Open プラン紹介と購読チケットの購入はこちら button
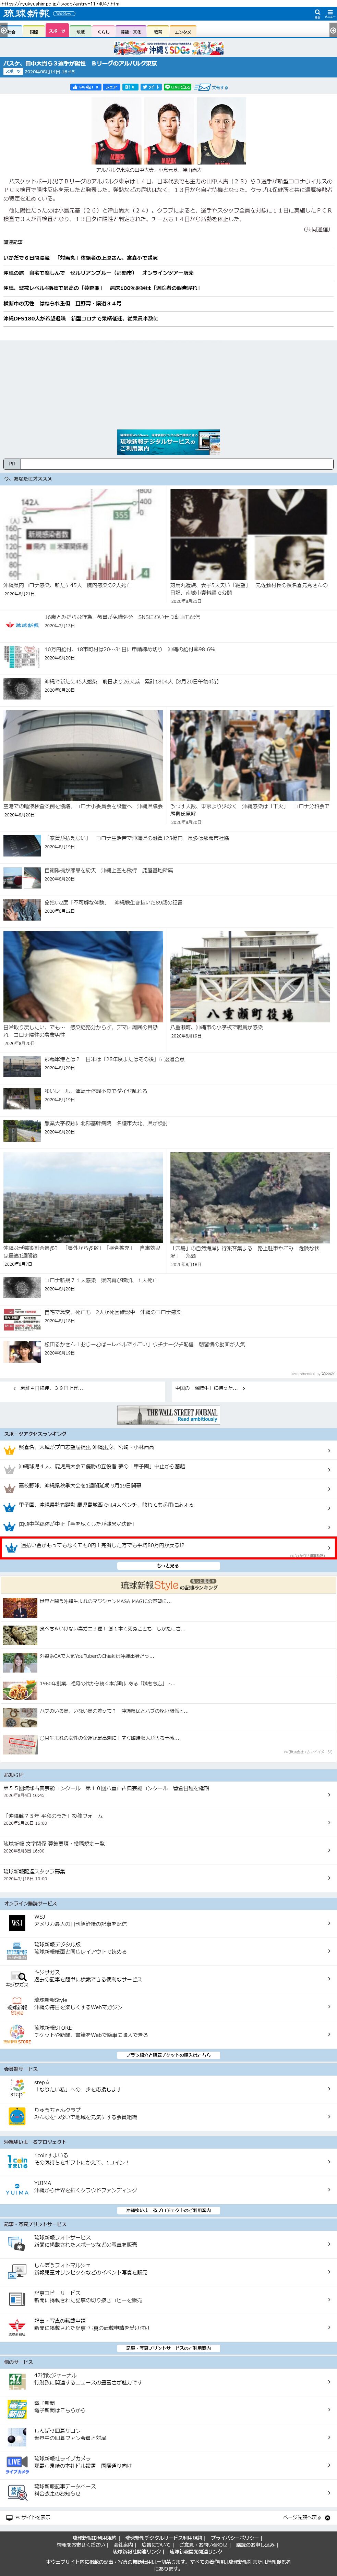337x2576 pixels. [x=168, y=2055]
